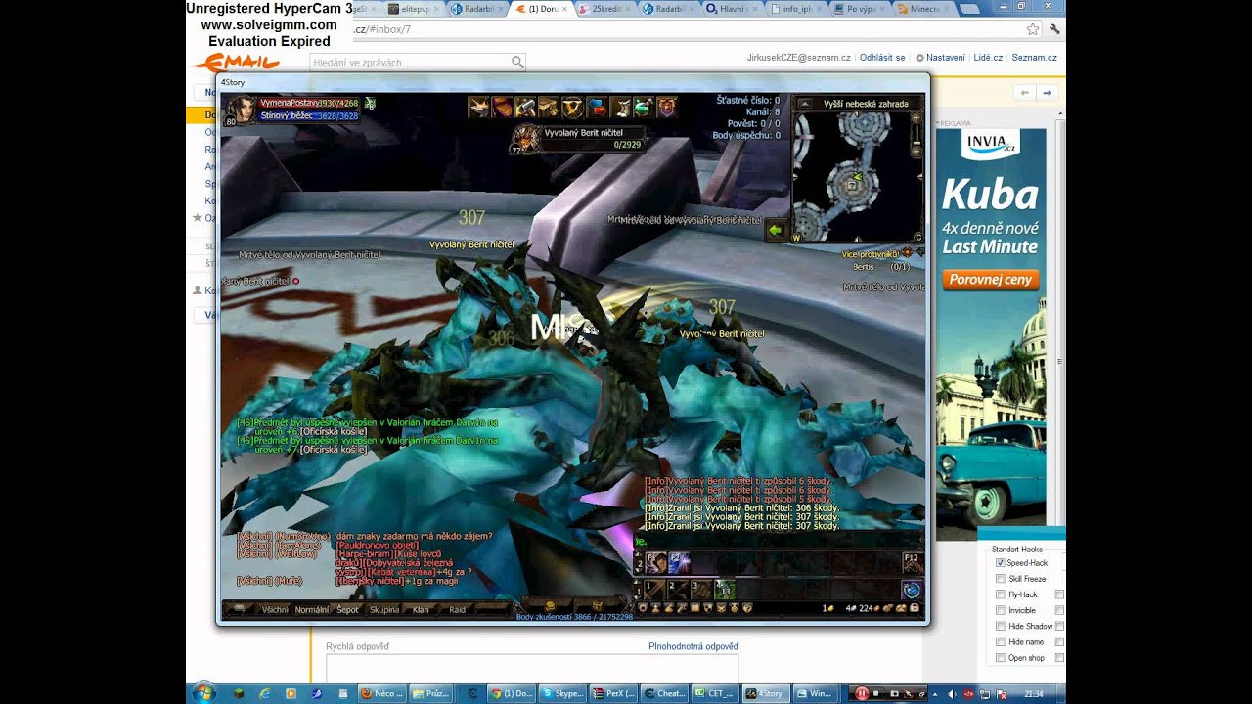This screenshot has width=1252, height=704.
Task: Use the F12 skill slot
Action: pyautogui.click(x=912, y=562)
